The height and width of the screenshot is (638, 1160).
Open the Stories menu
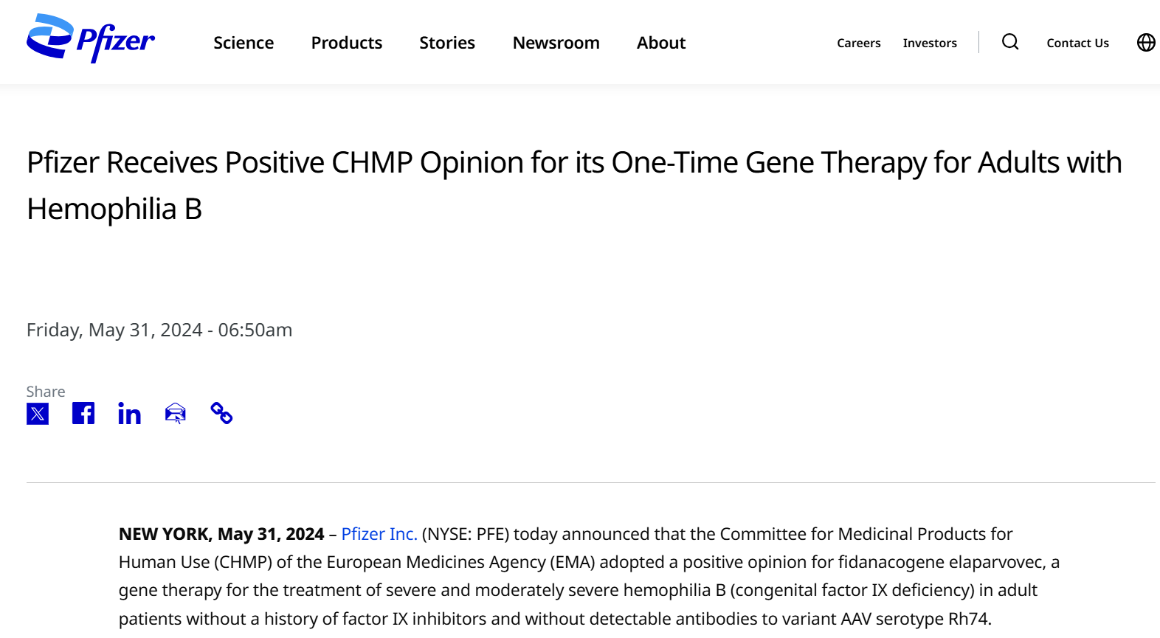click(x=447, y=43)
